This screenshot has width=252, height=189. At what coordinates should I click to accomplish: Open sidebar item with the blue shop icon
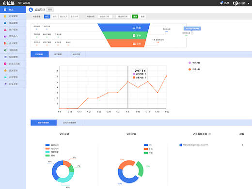(x=13, y=23)
